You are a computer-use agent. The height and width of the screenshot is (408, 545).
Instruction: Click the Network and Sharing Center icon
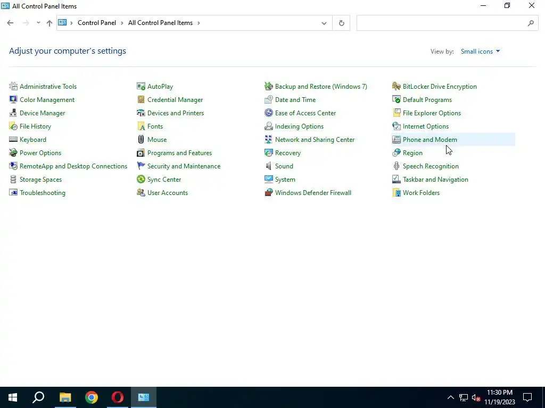pos(268,140)
